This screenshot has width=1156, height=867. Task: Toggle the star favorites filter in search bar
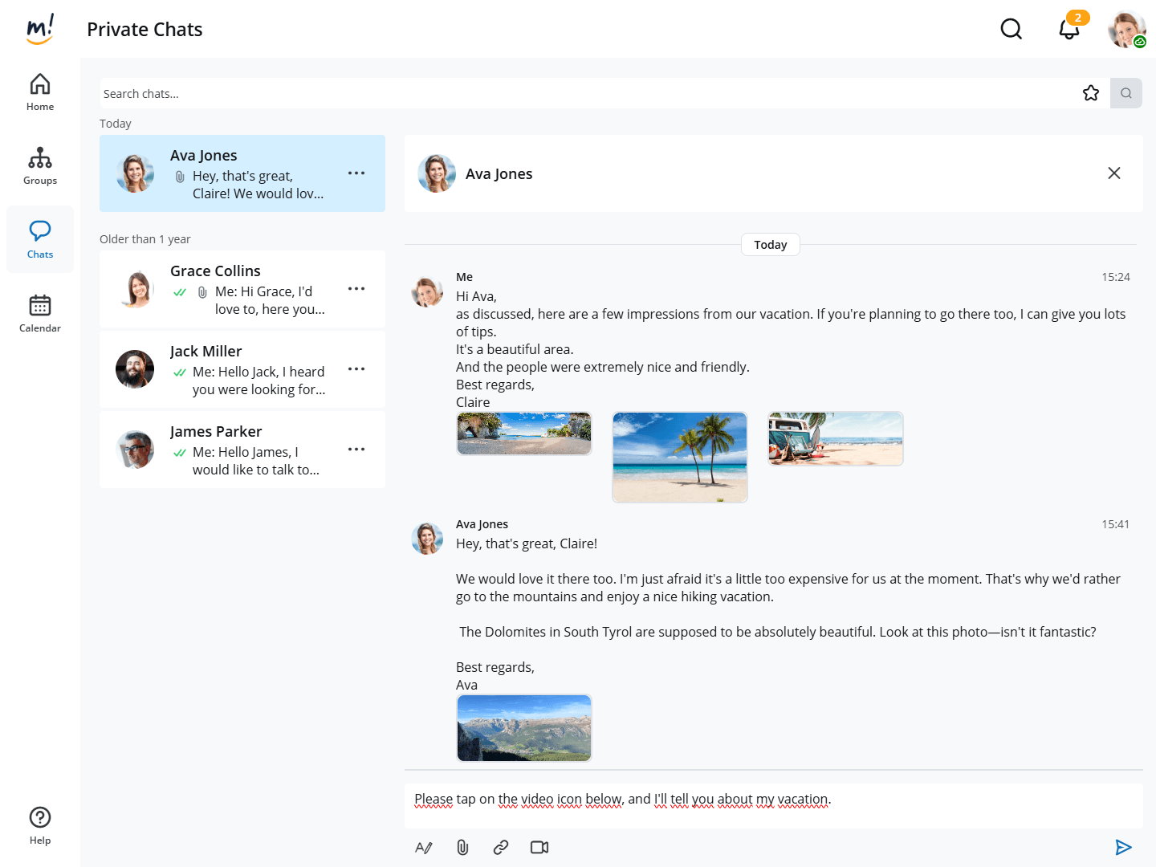[x=1090, y=93]
